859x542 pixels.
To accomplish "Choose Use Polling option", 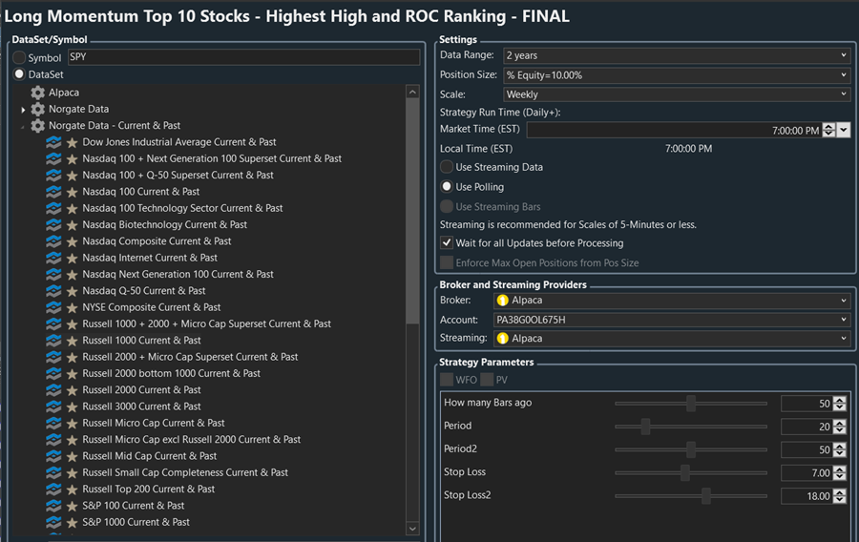I will [x=447, y=187].
